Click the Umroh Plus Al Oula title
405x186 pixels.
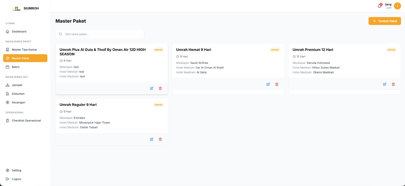pos(103,52)
